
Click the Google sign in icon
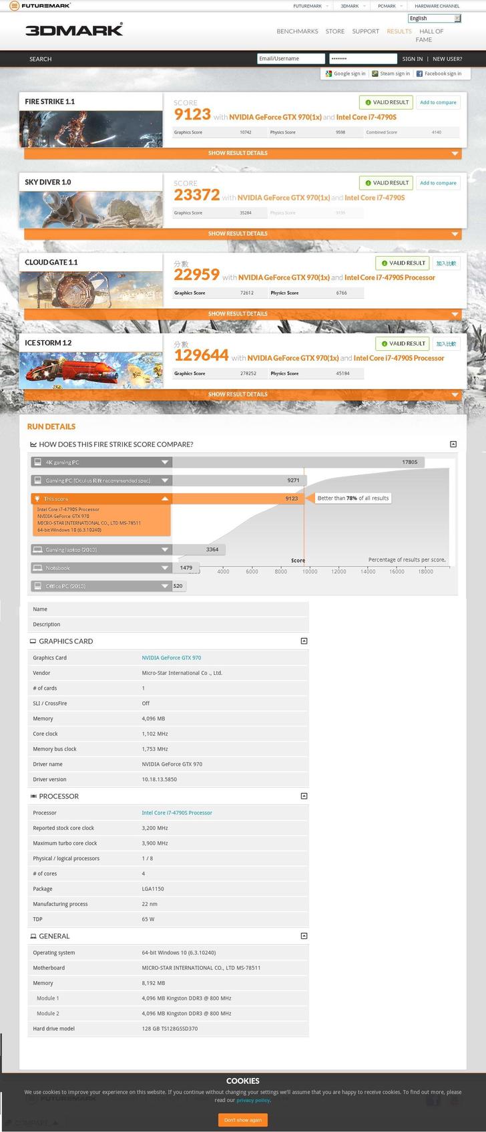328,74
